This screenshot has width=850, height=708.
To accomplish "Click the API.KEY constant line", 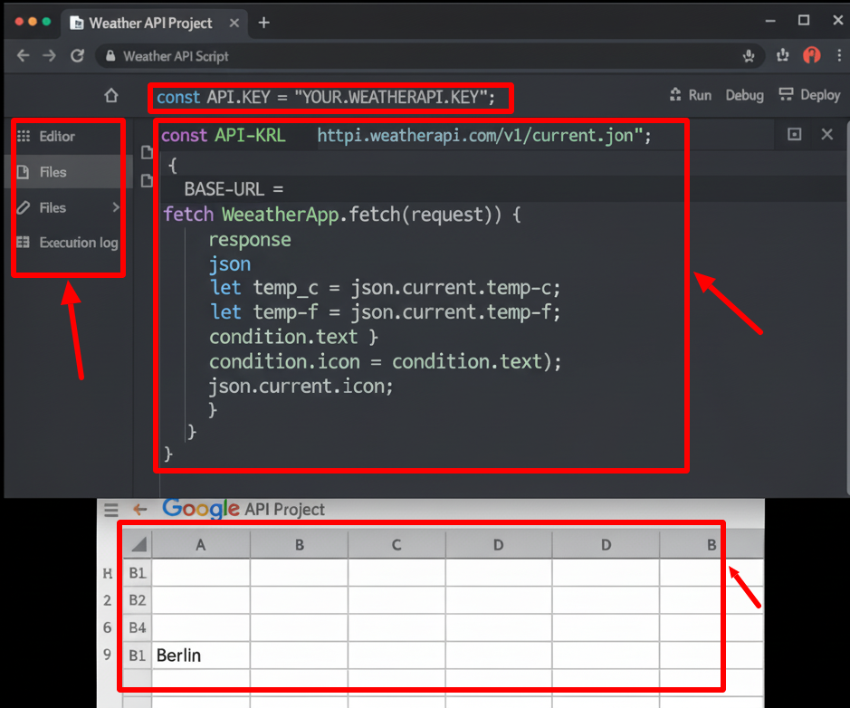I will [x=326, y=98].
